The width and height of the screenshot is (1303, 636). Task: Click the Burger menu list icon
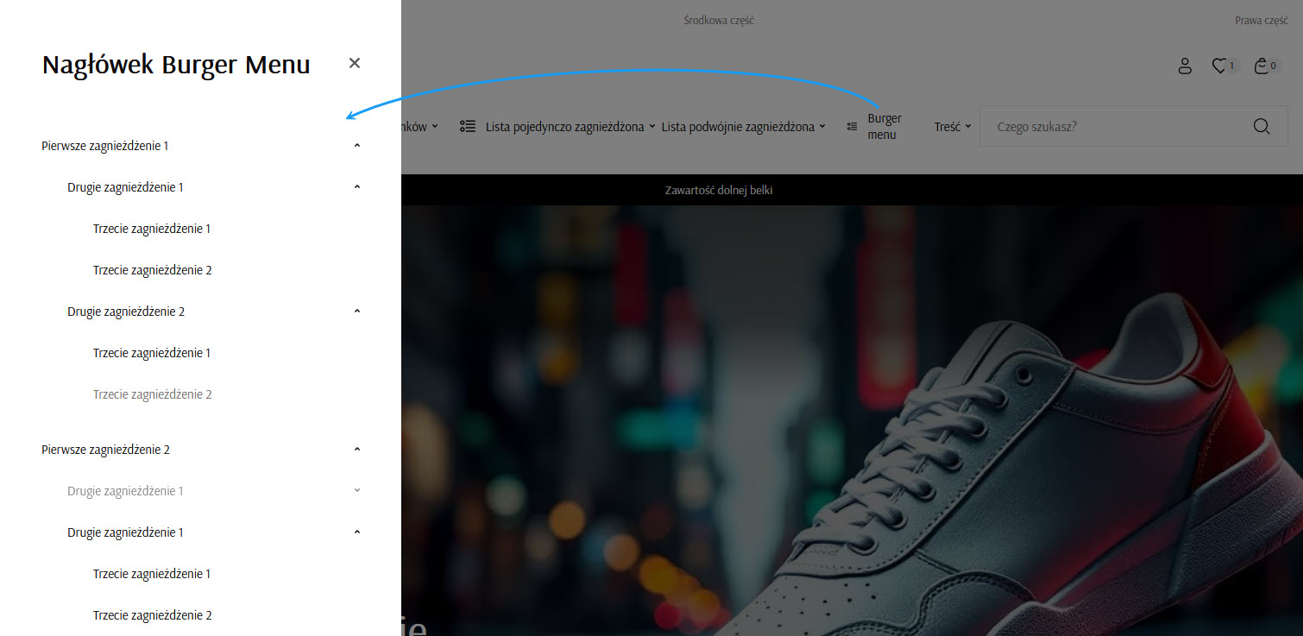click(853, 127)
